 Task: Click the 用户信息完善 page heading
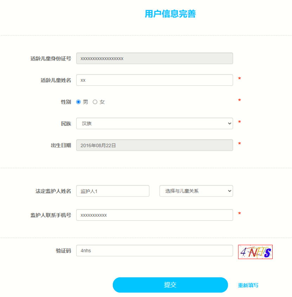[x=170, y=14]
